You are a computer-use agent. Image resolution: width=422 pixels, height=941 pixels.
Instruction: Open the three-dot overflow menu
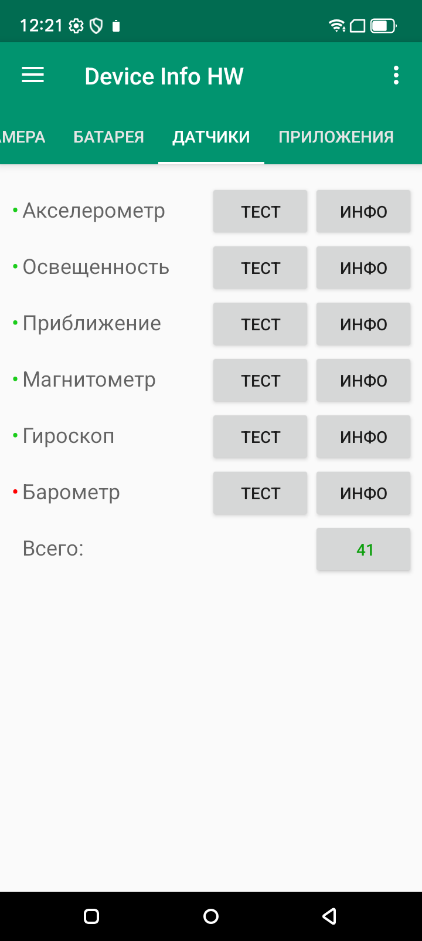pyautogui.click(x=396, y=75)
